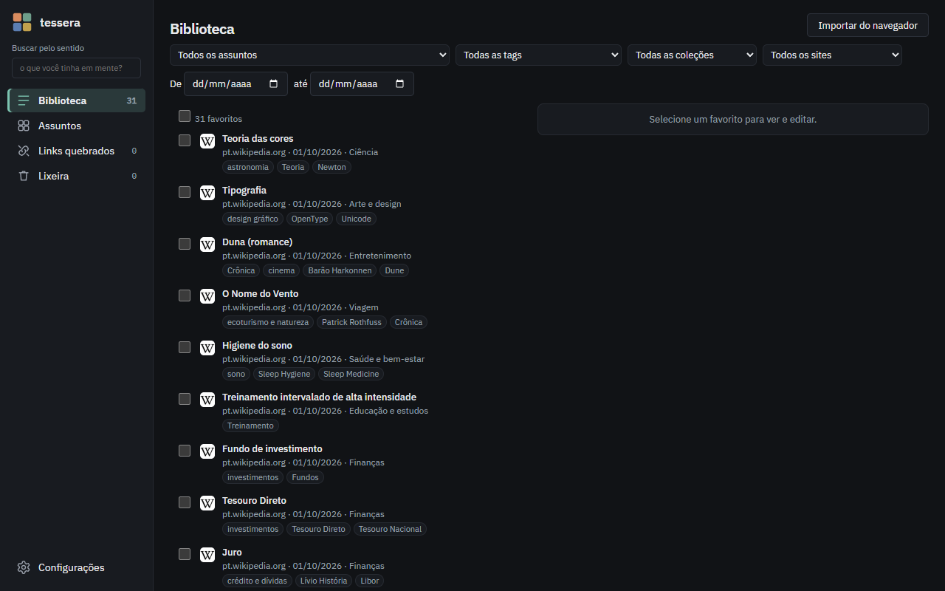Viewport: 945px width, 591px height.
Task: Tick the checkbox for Duna (romance)
Action: click(185, 244)
